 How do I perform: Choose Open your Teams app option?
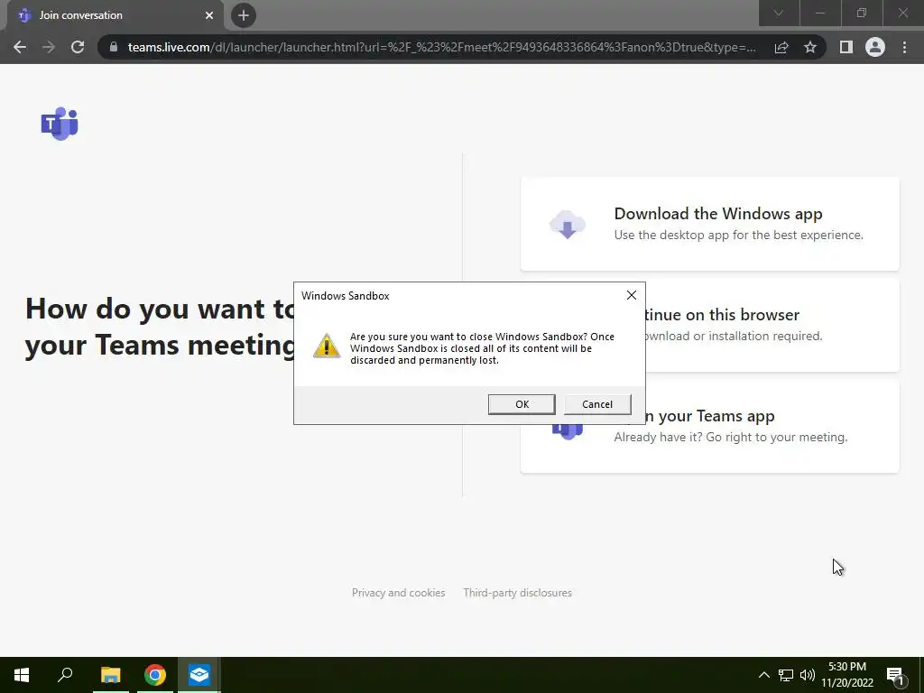[x=709, y=448]
